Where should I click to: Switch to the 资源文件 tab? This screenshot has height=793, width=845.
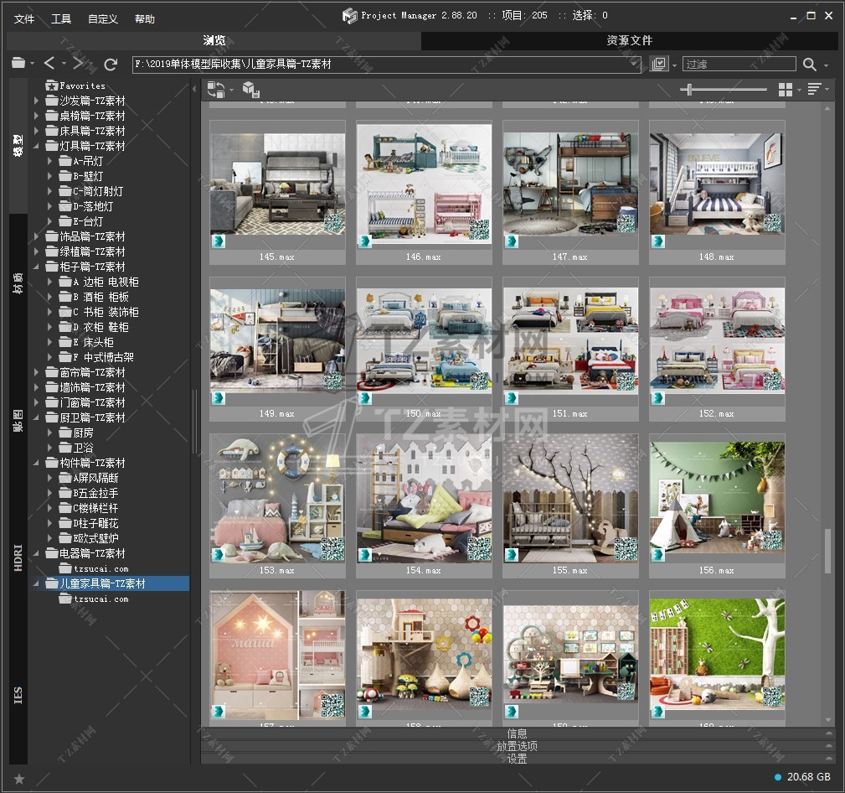[x=629, y=40]
